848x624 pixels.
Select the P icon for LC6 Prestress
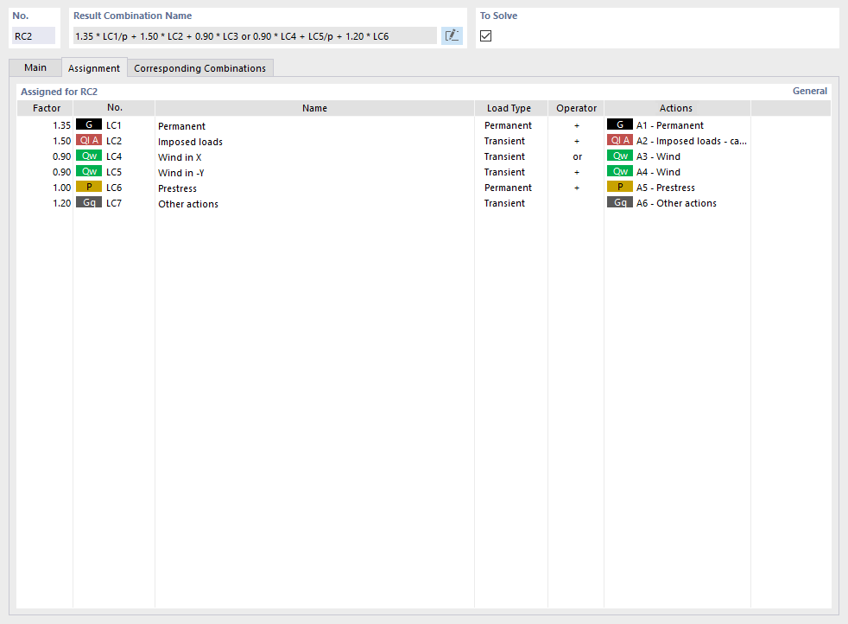pos(89,187)
